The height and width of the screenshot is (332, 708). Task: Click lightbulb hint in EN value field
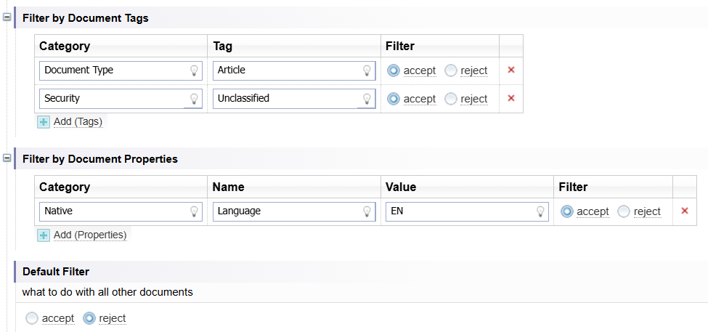coord(540,211)
